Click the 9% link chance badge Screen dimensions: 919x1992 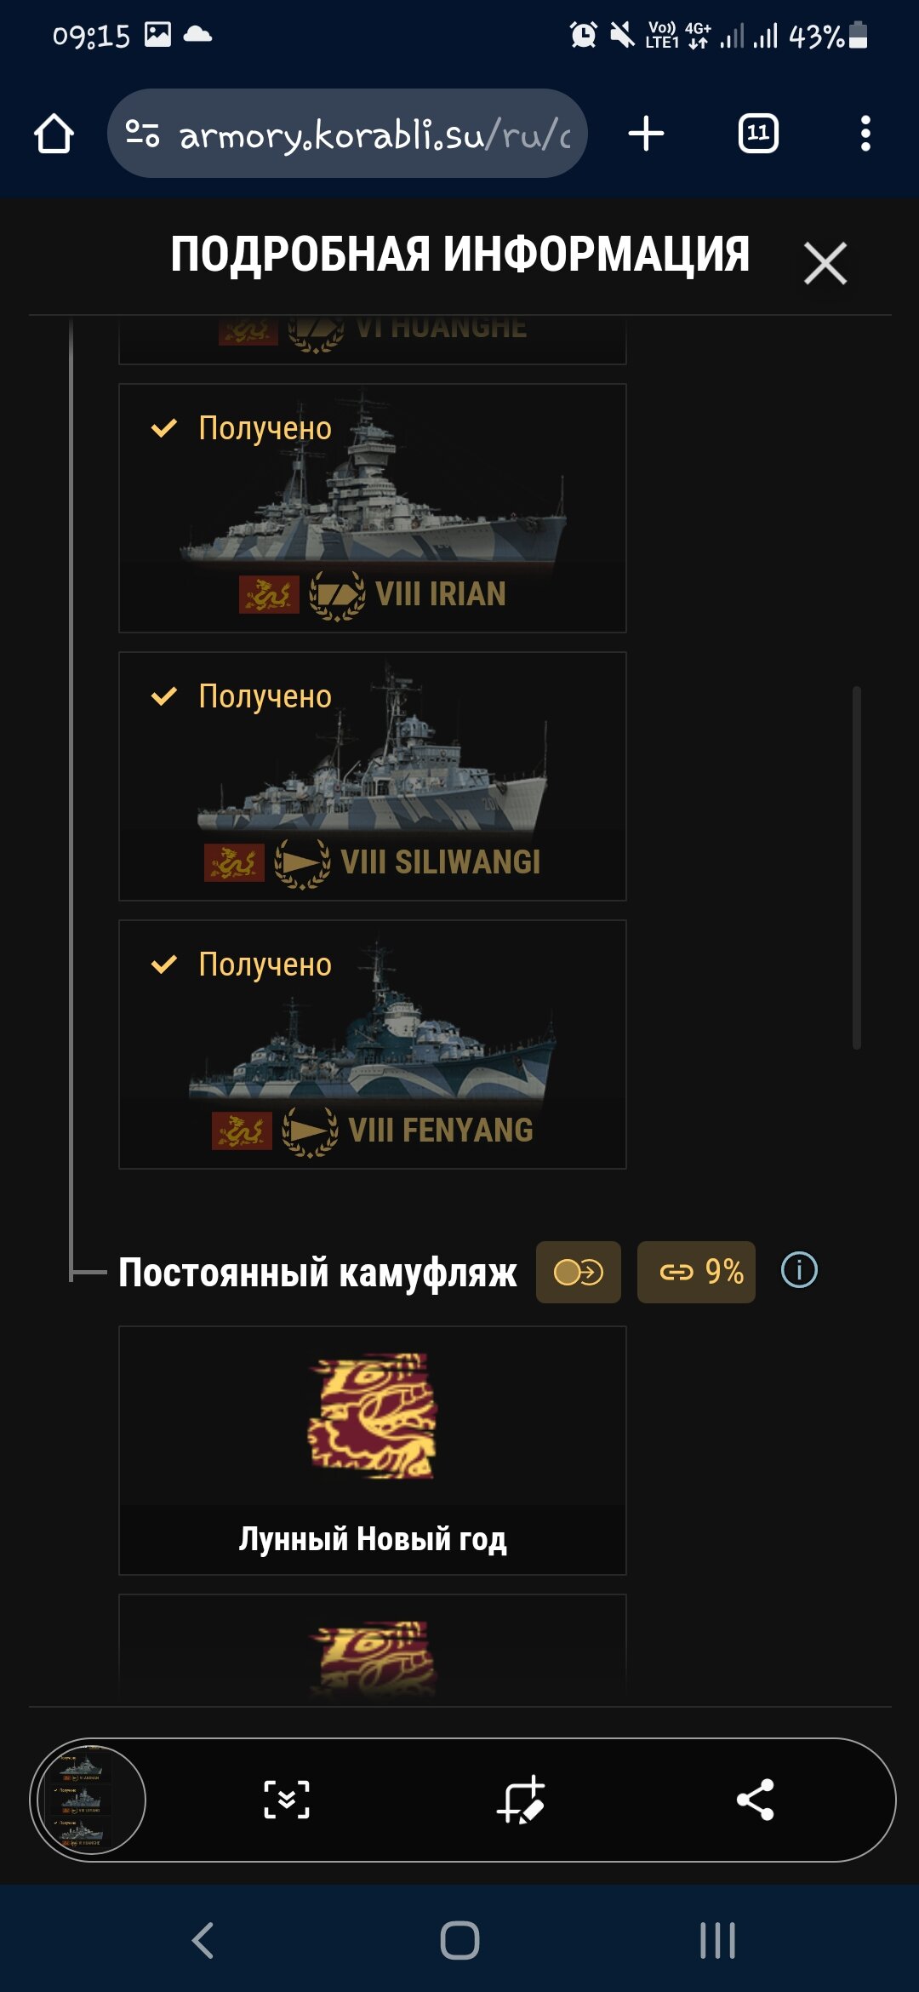pyautogui.click(x=696, y=1272)
